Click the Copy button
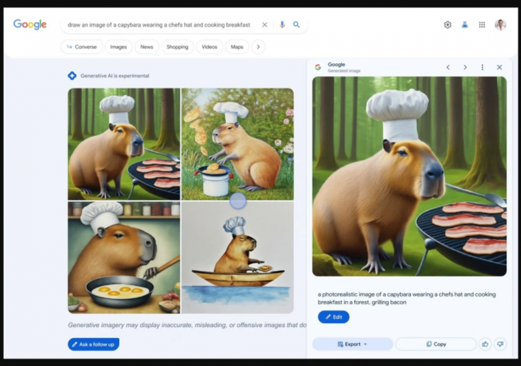The height and width of the screenshot is (366, 521). click(436, 344)
